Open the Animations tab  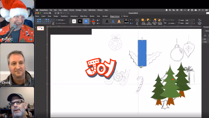(74, 16)
